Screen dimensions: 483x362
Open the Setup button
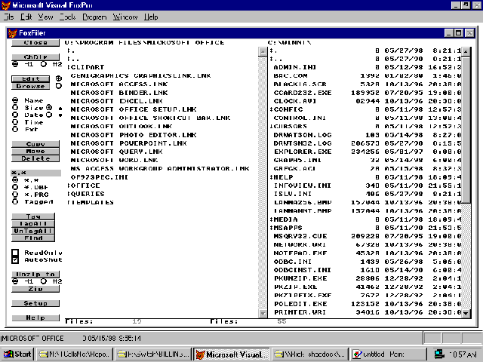pyautogui.click(x=35, y=303)
